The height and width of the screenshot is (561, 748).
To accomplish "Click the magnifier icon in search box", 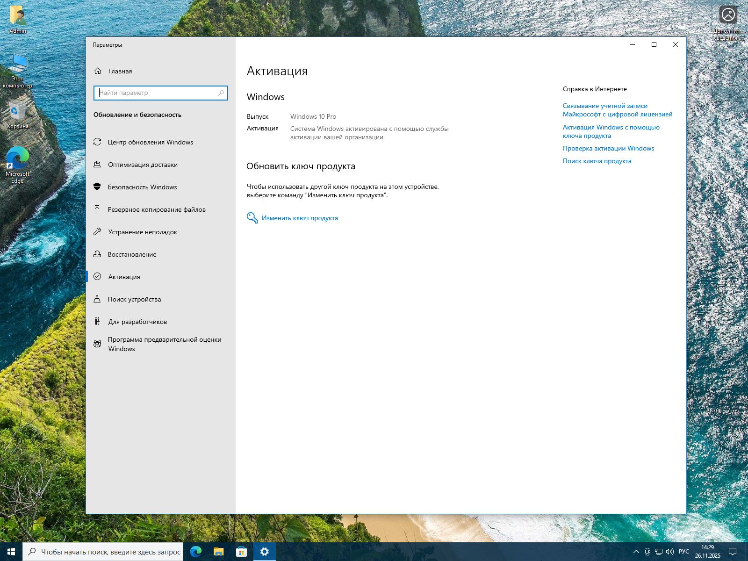I will 221,93.
